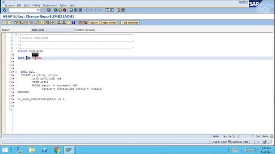Click the red Cancel icon
This screenshot has height=154, width=275.
coord(64,10)
